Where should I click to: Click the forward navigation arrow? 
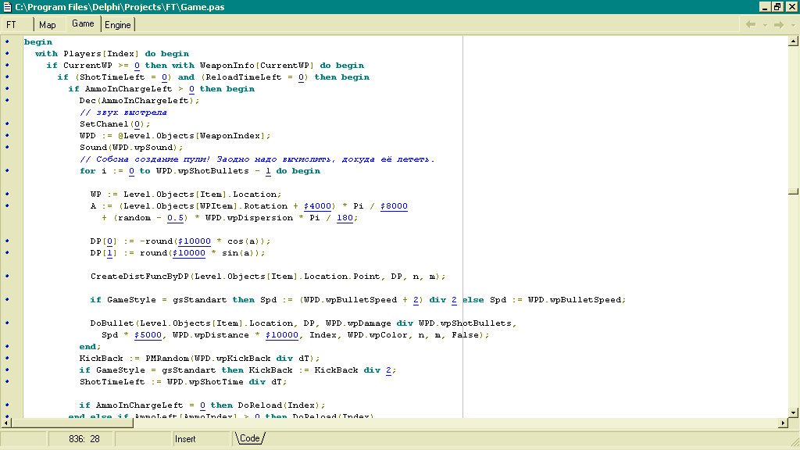tap(778, 24)
